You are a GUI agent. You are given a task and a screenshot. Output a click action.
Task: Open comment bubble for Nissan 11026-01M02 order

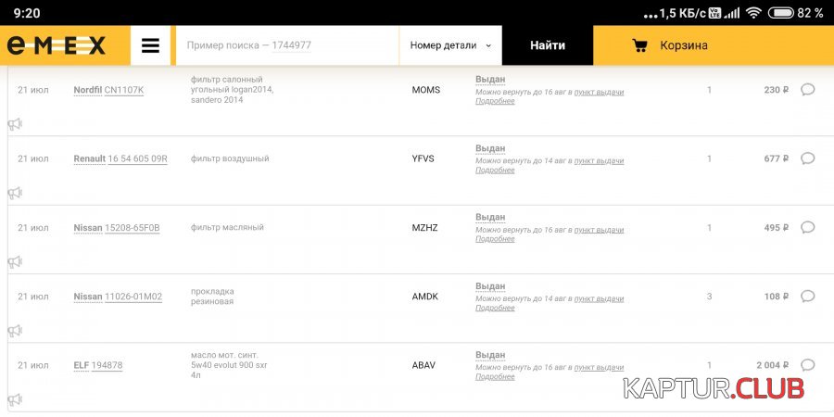coord(807,296)
